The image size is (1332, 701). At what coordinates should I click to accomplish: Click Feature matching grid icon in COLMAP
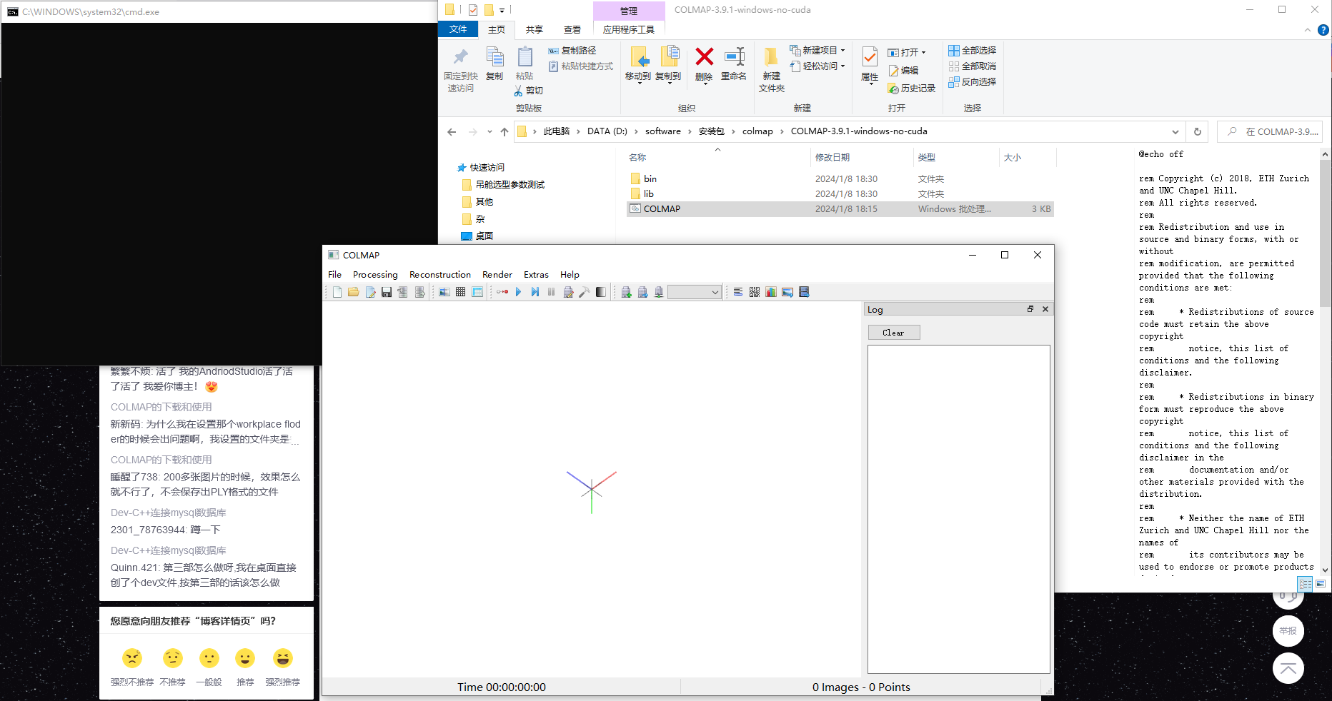tap(461, 292)
